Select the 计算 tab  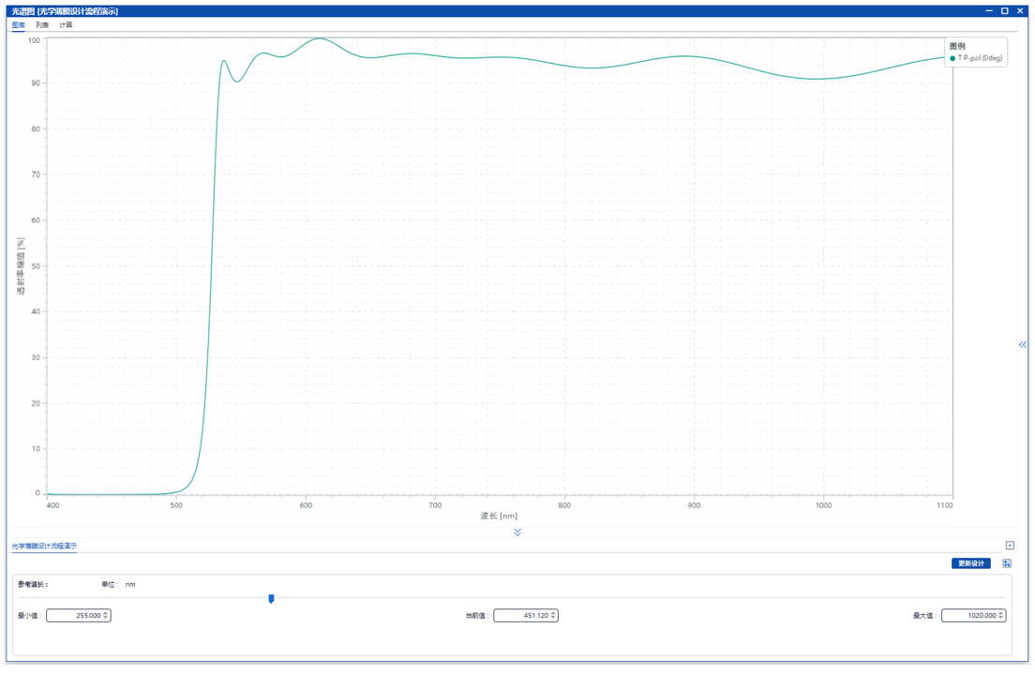[x=66, y=25]
